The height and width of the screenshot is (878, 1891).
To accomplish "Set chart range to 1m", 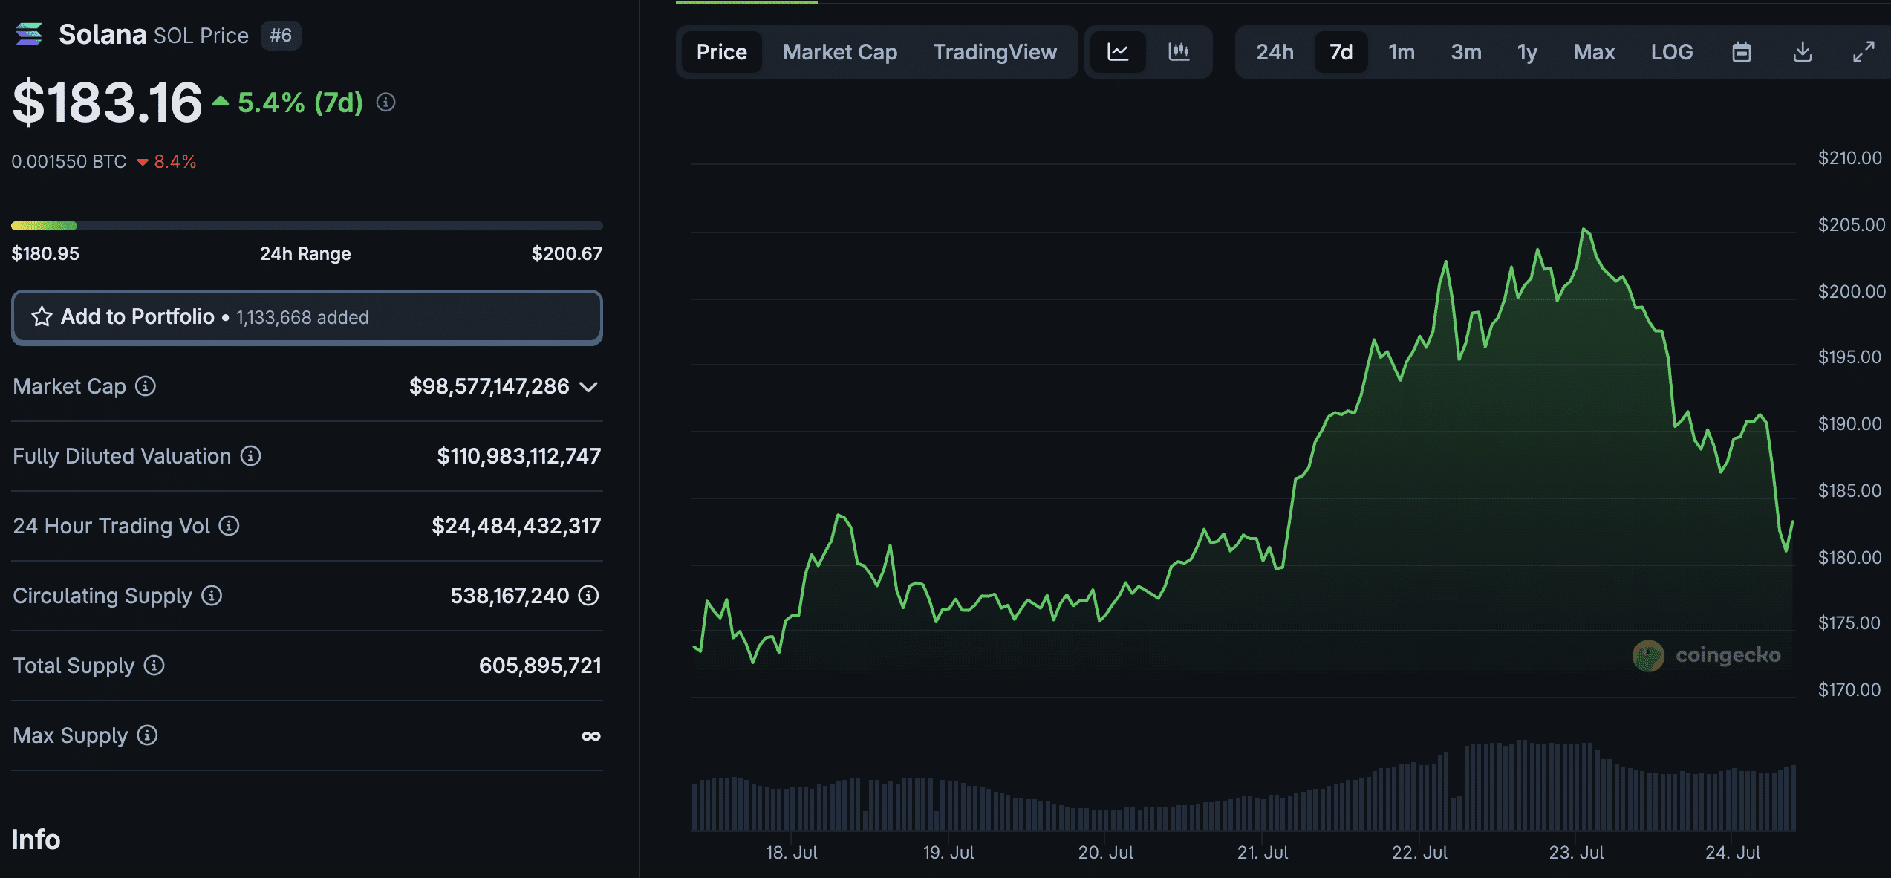I will click(x=1402, y=52).
